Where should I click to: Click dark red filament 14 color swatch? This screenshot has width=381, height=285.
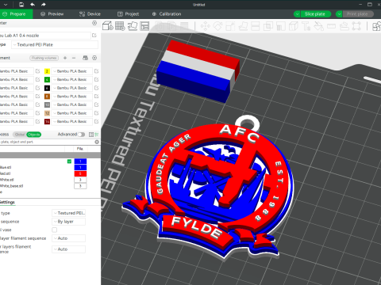pyautogui.click(x=47, y=121)
